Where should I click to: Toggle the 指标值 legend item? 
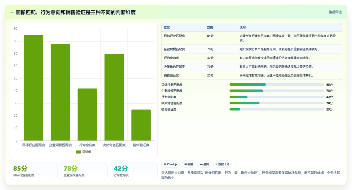tap(84, 152)
